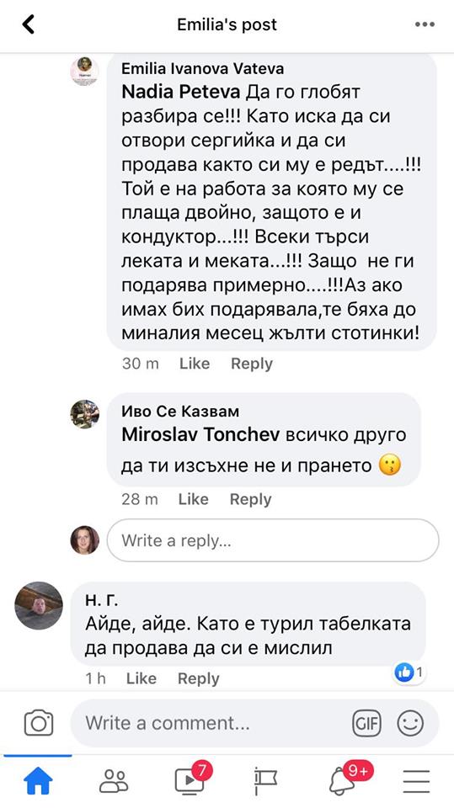Click the Write a reply field

272,540
